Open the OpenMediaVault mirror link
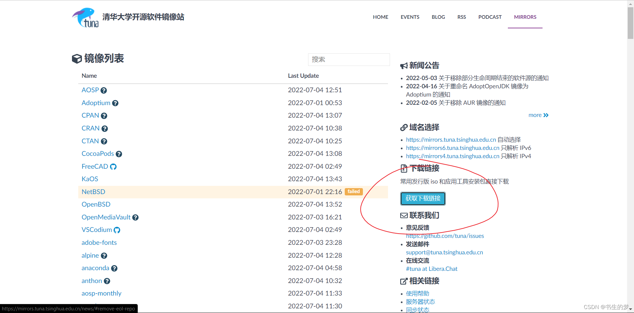634x313 pixels. pyautogui.click(x=106, y=217)
